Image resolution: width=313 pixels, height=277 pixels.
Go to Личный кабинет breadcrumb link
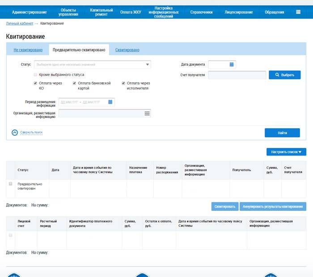pyautogui.click(x=20, y=23)
